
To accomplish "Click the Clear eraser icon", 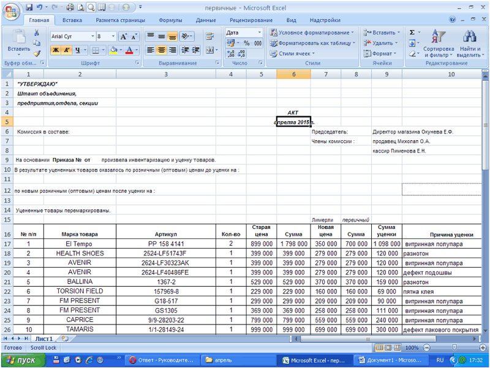I will [412, 54].
